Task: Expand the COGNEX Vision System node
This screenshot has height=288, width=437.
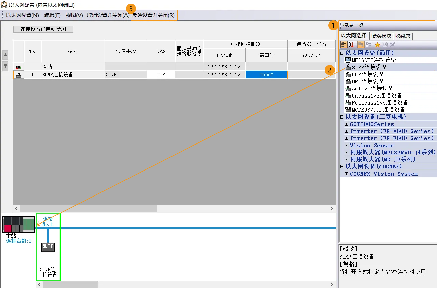Action: point(346,174)
